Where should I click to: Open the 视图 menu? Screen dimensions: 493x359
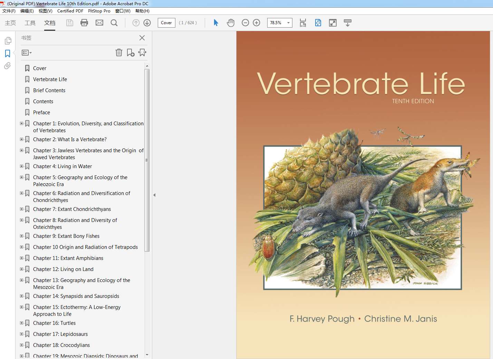pyautogui.click(x=45, y=11)
